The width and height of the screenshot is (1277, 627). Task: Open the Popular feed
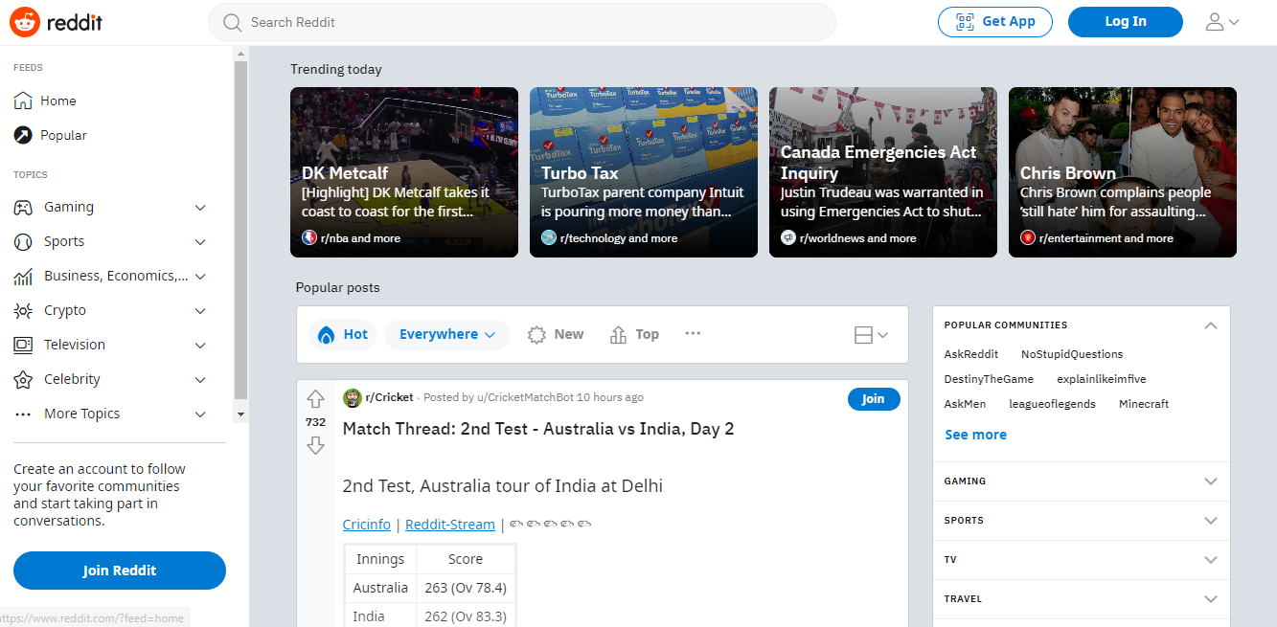(x=50, y=135)
